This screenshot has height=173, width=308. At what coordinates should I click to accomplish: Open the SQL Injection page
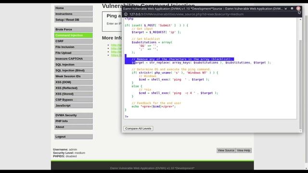click(x=73, y=64)
